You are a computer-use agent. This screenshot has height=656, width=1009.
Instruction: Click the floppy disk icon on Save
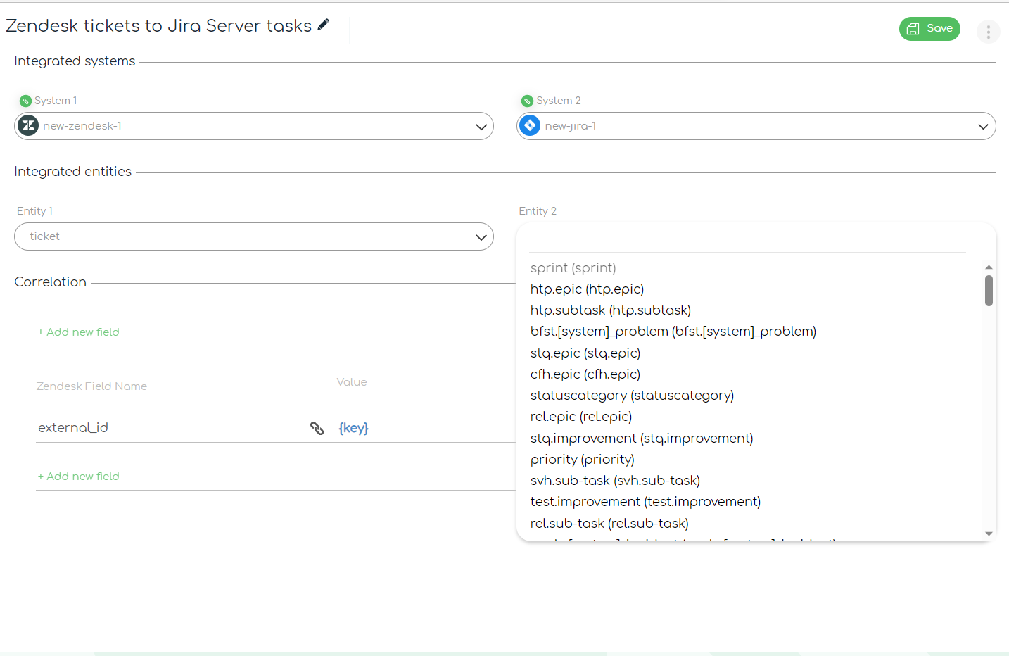pos(913,29)
